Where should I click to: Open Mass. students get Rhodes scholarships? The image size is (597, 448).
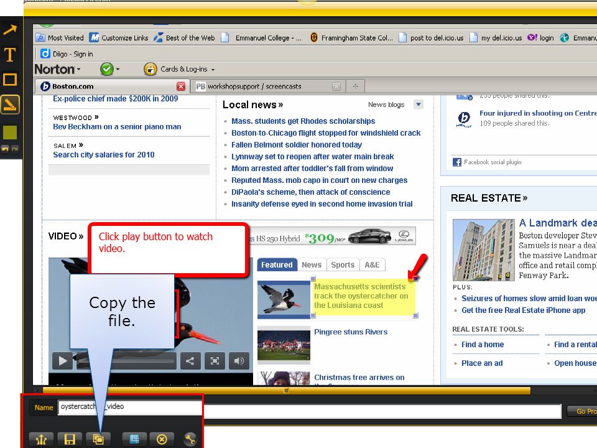pyautogui.click(x=303, y=121)
